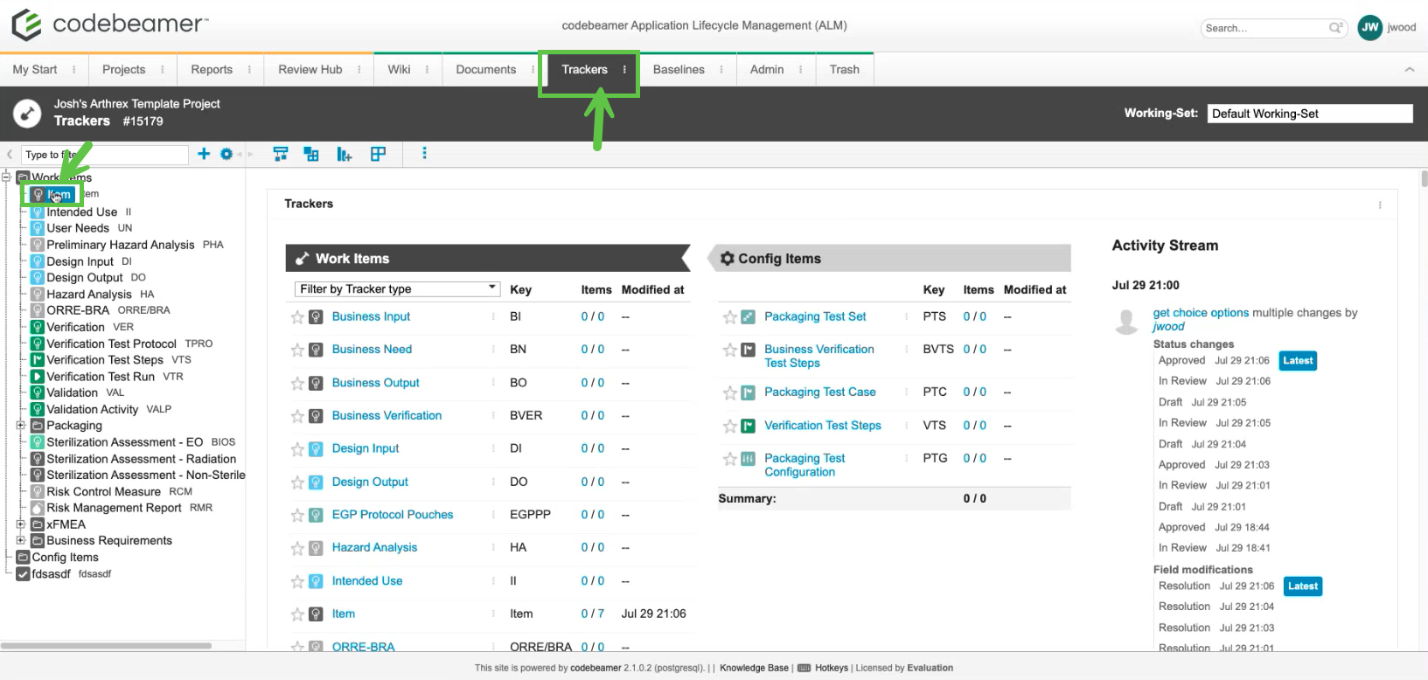
Task: Open the three-dot menu in tracker toolbar
Action: pos(425,154)
